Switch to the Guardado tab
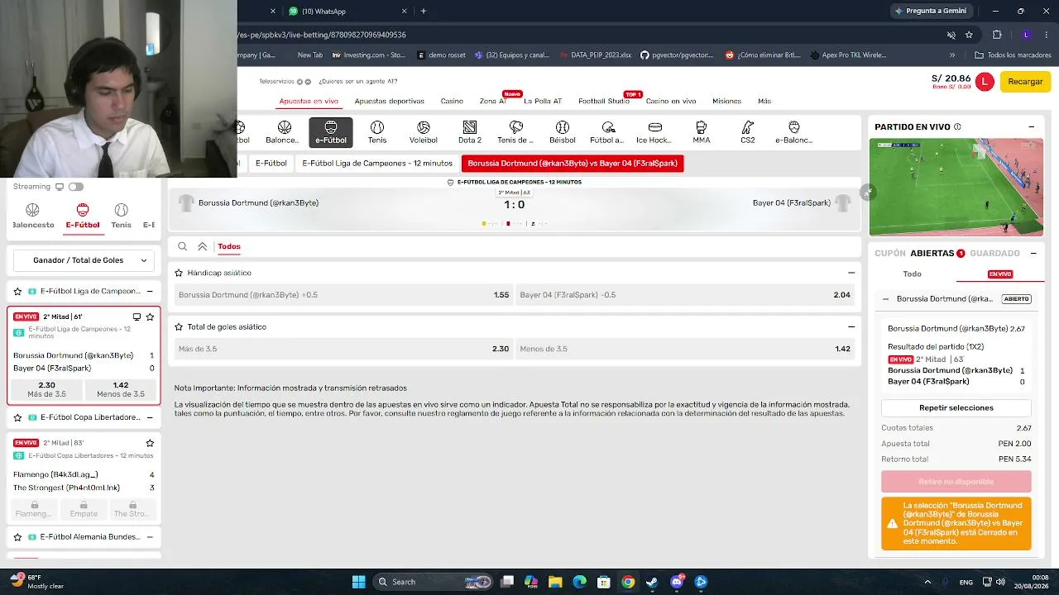1059x595 pixels. (995, 254)
